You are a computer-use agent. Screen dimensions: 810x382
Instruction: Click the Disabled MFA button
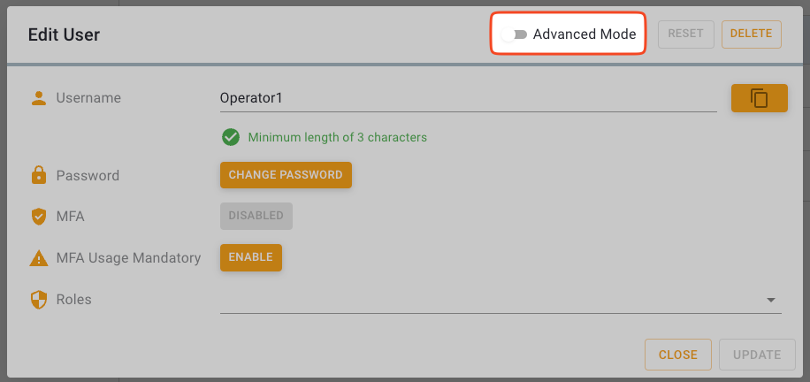256,216
